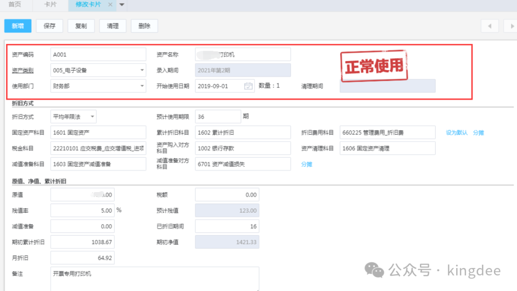Click 分摊 link next to 折旧费用科目
The height and width of the screenshot is (291, 517).
(478, 133)
